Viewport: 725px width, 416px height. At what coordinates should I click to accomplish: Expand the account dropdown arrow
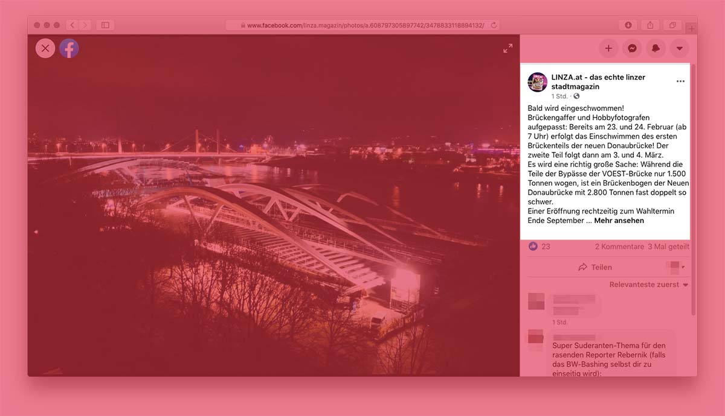click(x=679, y=48)
